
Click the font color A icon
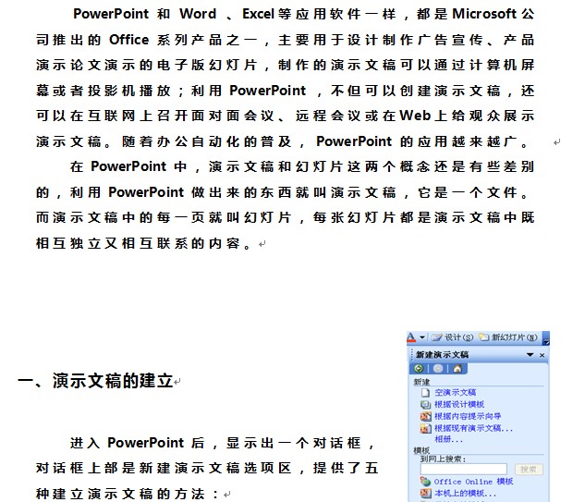click(x=411, y=337)
